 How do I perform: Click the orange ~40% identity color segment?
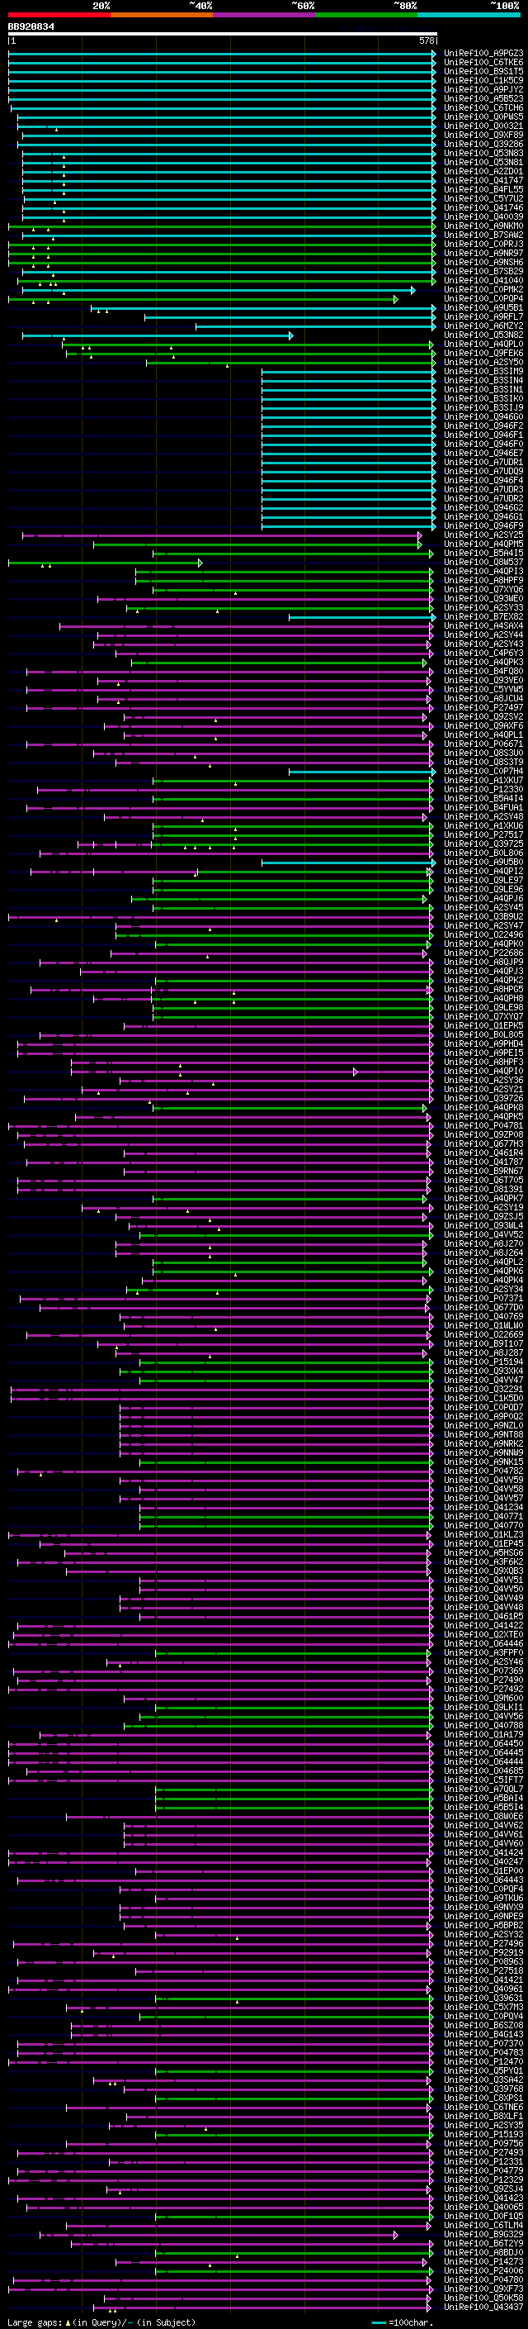tap(162, 15)
